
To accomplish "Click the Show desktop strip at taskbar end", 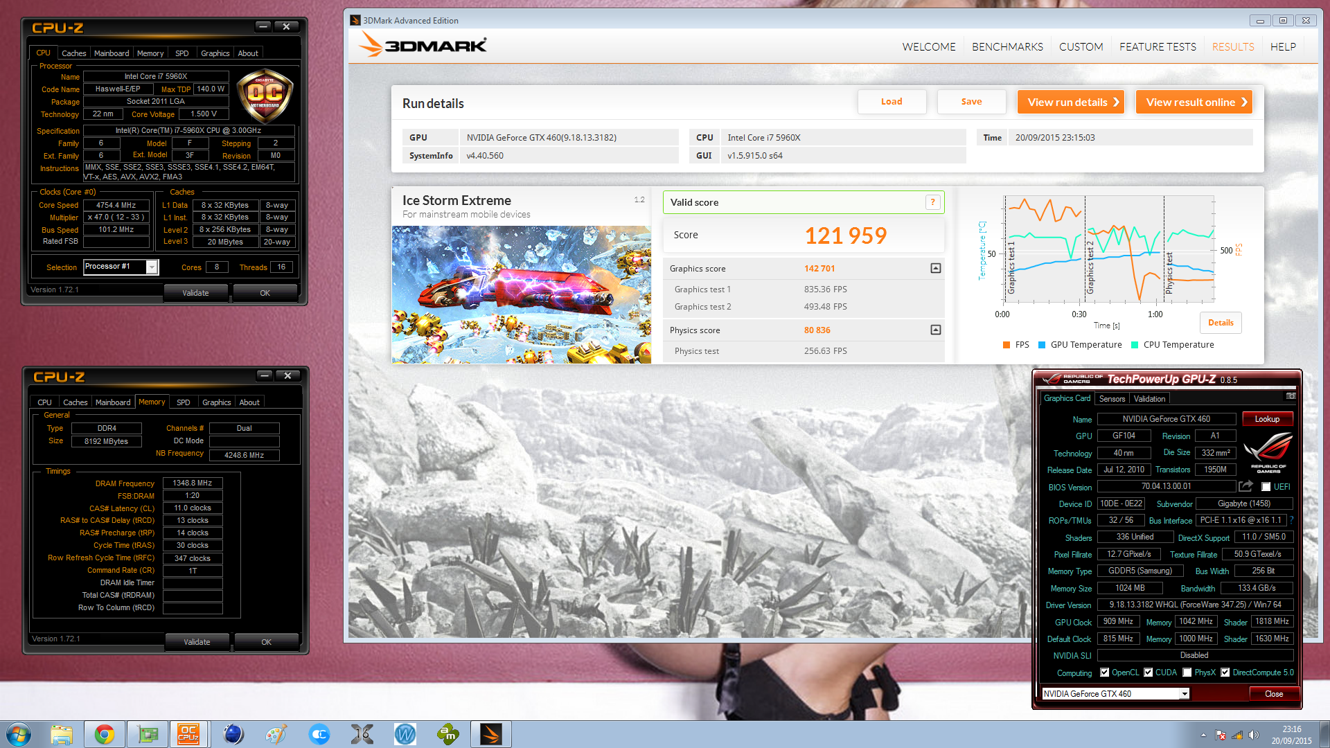I will click(x=1324, y=734).
